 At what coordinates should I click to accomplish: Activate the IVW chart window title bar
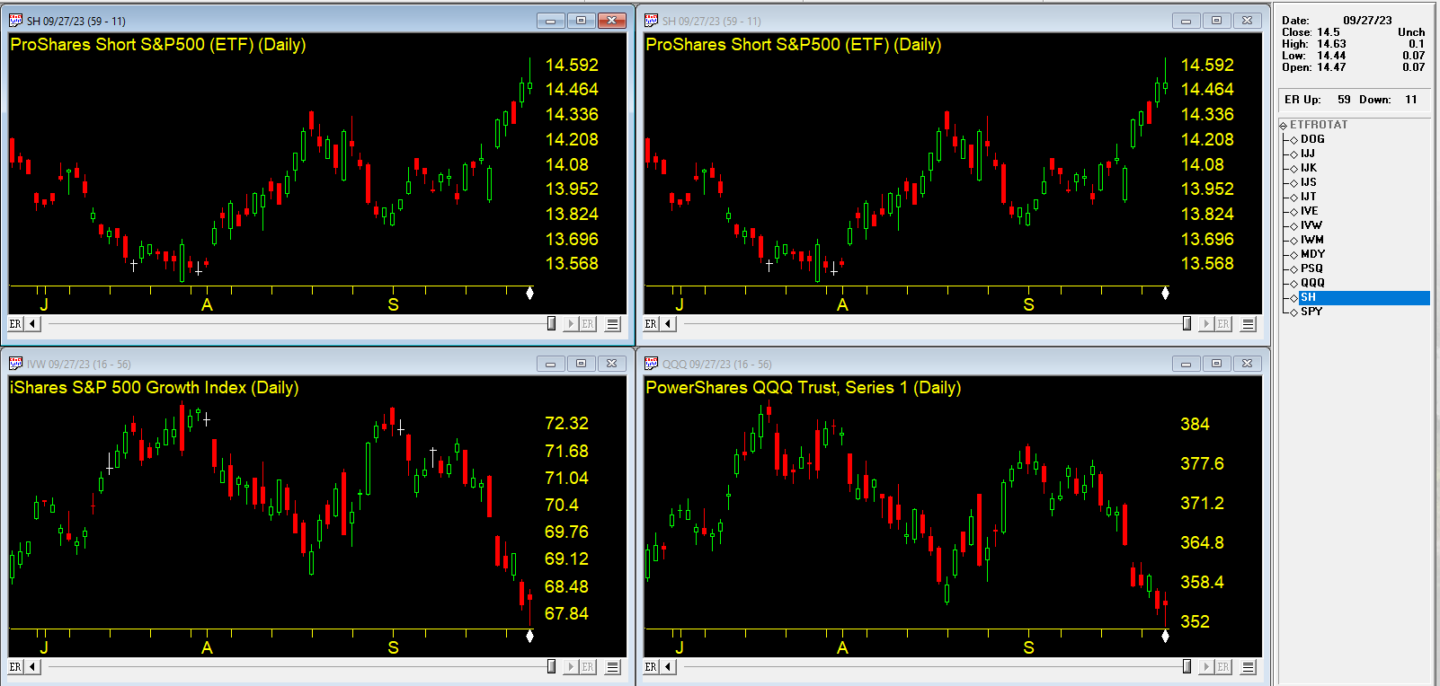click(x=270, y=364)
